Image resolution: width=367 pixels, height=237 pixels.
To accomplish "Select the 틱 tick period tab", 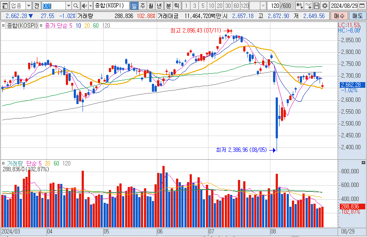I will coord(177,6).
